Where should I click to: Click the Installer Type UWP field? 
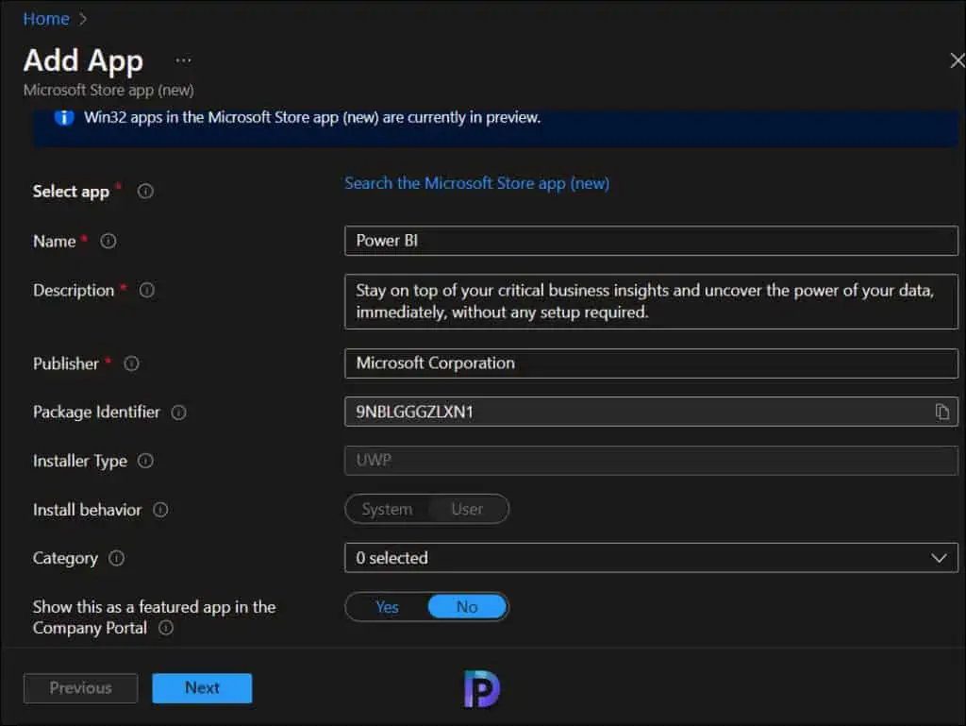(651, 461)
